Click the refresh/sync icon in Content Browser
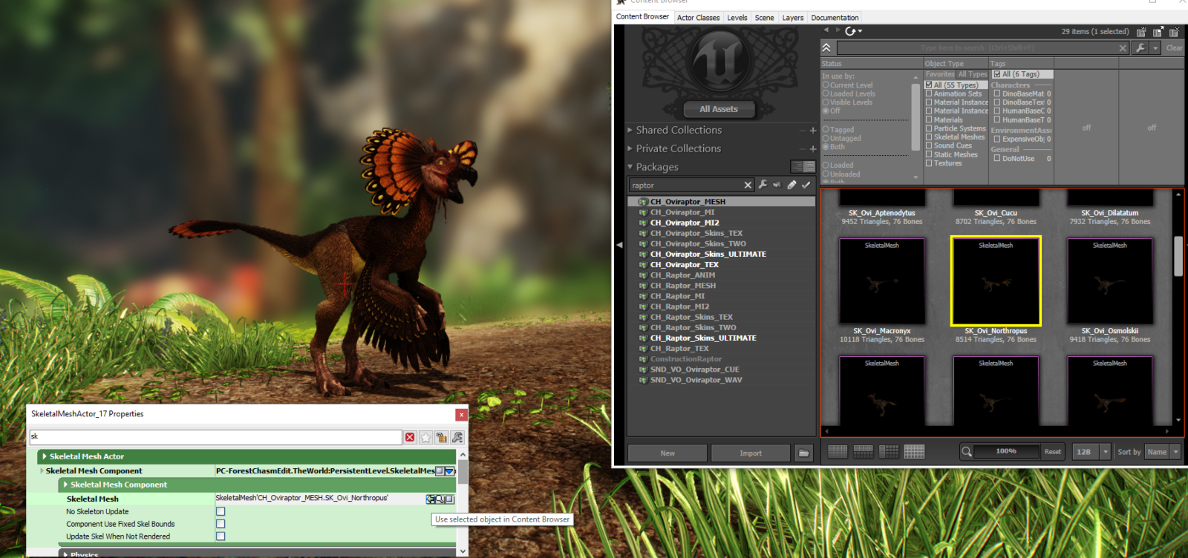This screenshot has width=1188, height=558. point(851,31)
